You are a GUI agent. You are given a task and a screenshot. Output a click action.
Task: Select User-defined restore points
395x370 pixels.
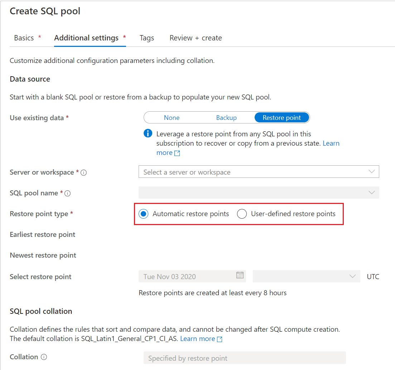[x=242, y=214]
